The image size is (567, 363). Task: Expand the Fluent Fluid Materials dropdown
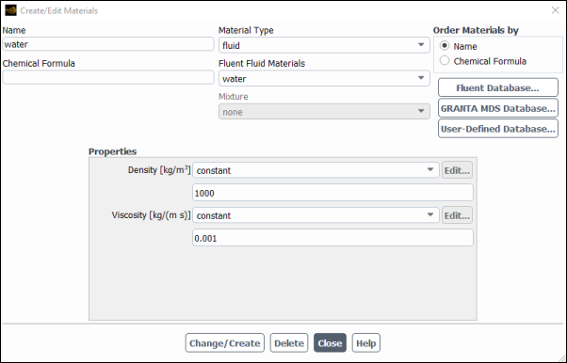[324, 78]
